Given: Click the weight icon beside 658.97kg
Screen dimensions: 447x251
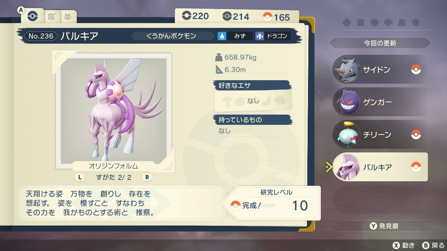Looking at the screenshot, I should [219, 57].
